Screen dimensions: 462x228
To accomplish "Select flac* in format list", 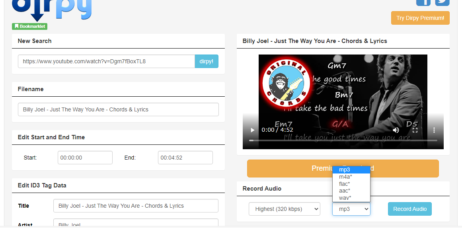I will click(x=351, y=184).
